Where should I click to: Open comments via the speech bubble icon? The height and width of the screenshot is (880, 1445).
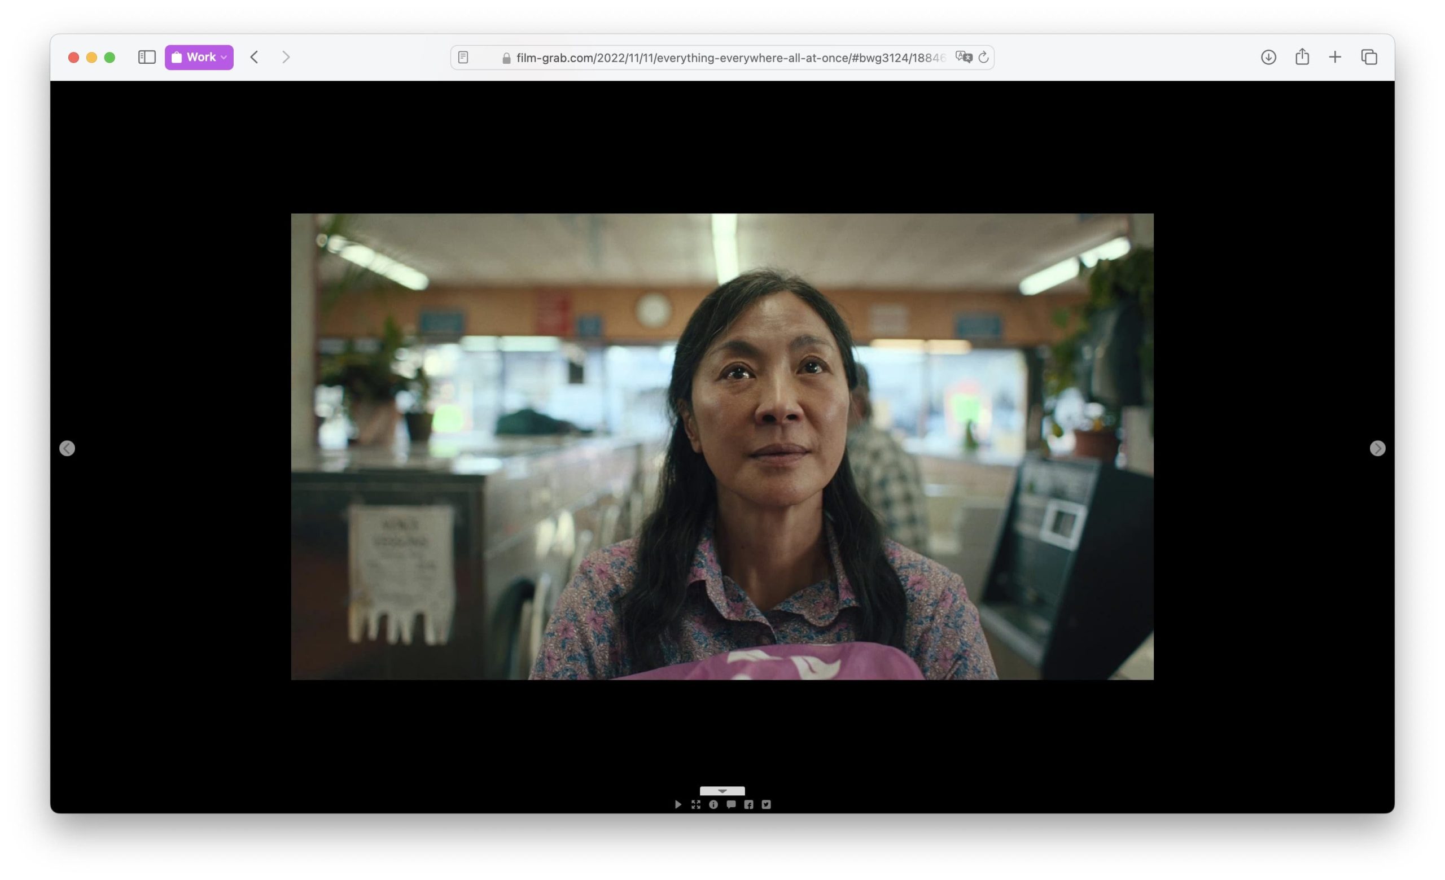pos(731,804)
